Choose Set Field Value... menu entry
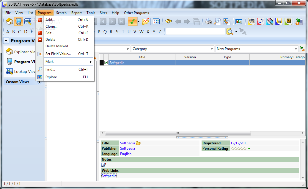The image size is (308, 189). 65,54
